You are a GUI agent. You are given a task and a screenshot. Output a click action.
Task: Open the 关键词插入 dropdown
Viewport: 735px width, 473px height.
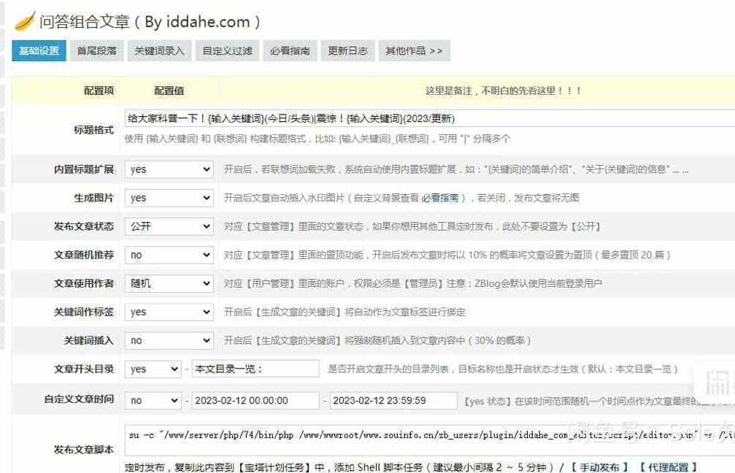click(x=169, y=340)
